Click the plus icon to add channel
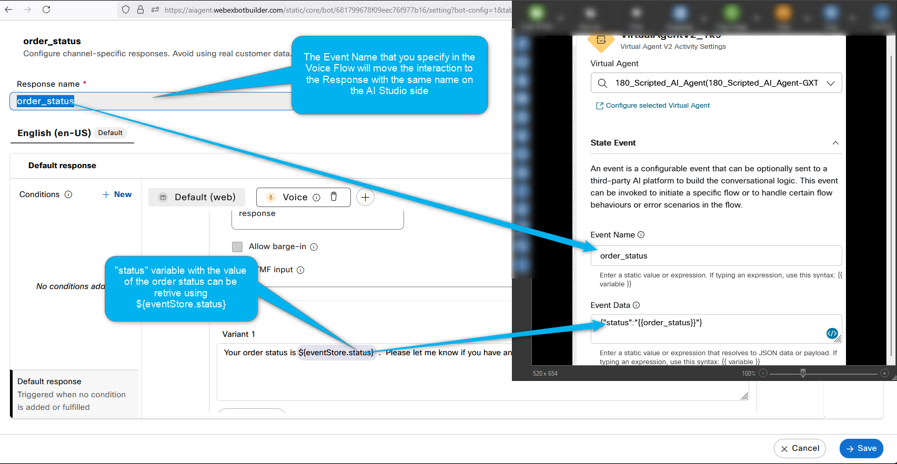Viewport: 897px width, 464px height. coord(365,197)
